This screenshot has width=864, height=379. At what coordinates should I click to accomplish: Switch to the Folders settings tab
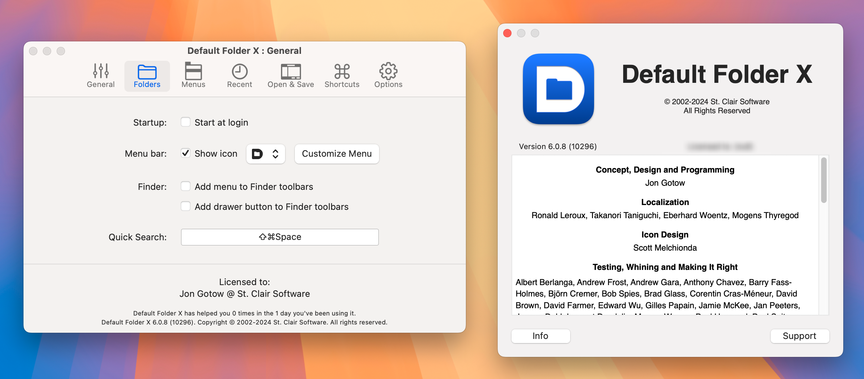tap(147, 75)
